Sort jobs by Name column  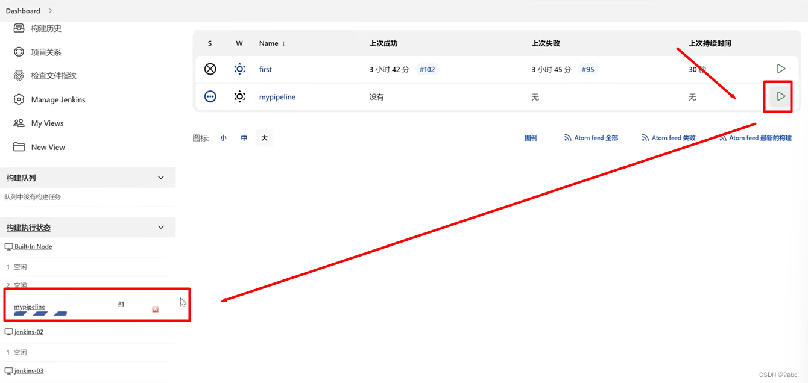(x=273, y=43)
